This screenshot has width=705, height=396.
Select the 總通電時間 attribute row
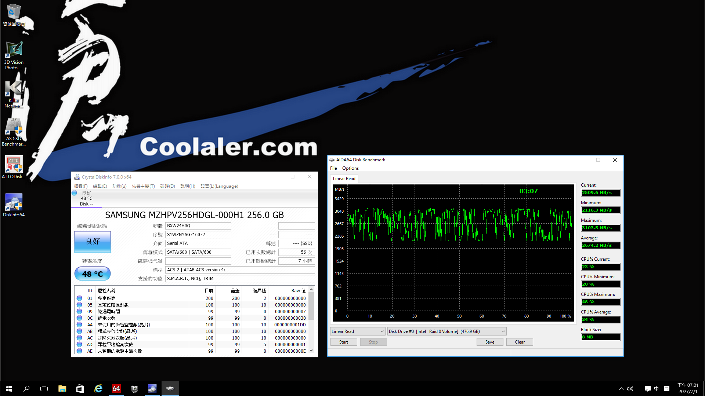[x=191, y=312]
